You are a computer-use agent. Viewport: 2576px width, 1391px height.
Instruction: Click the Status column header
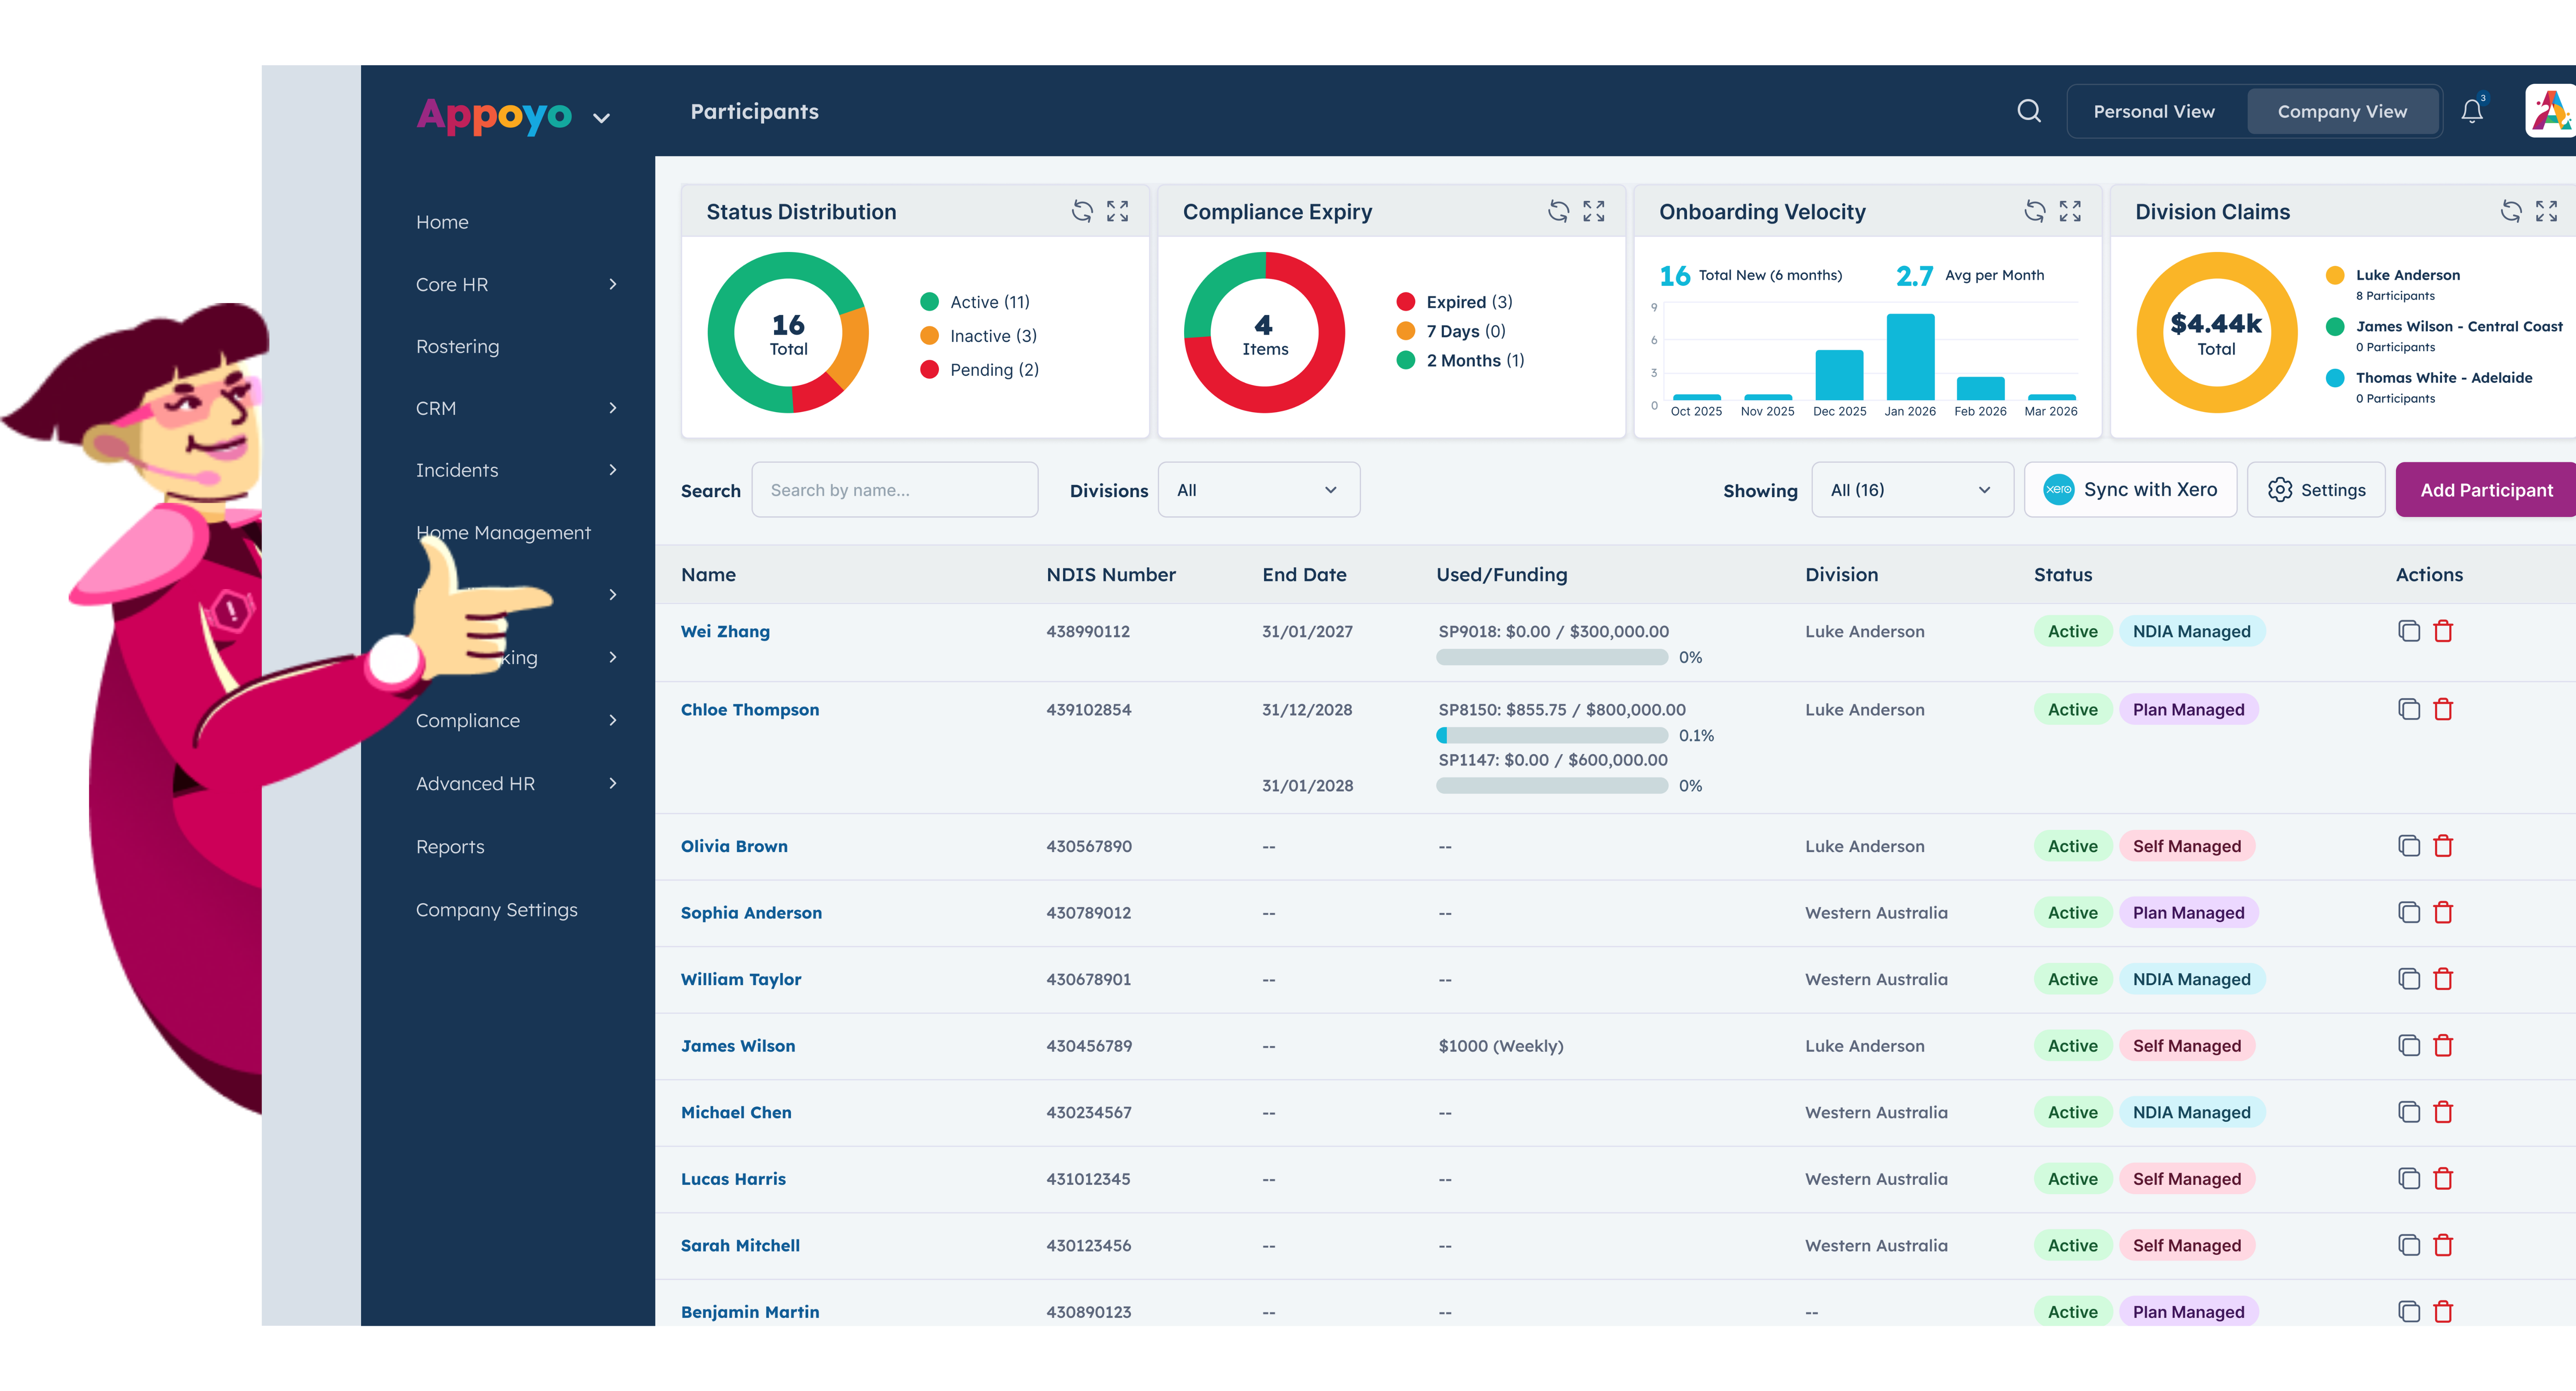coord(2062,574)
